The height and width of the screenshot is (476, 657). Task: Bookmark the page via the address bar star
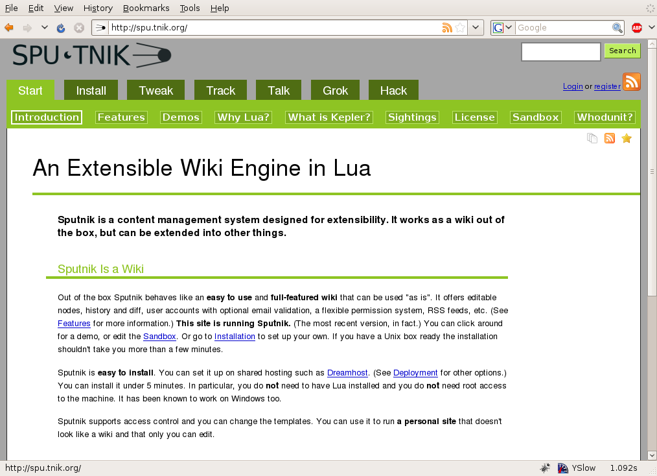(x=459, y=28)
